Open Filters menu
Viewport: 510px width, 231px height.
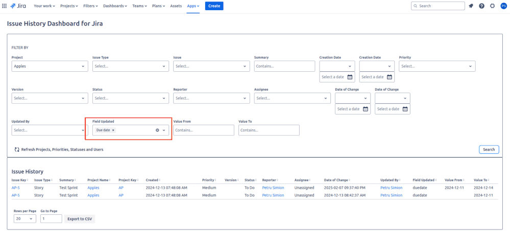coord(91,6)
